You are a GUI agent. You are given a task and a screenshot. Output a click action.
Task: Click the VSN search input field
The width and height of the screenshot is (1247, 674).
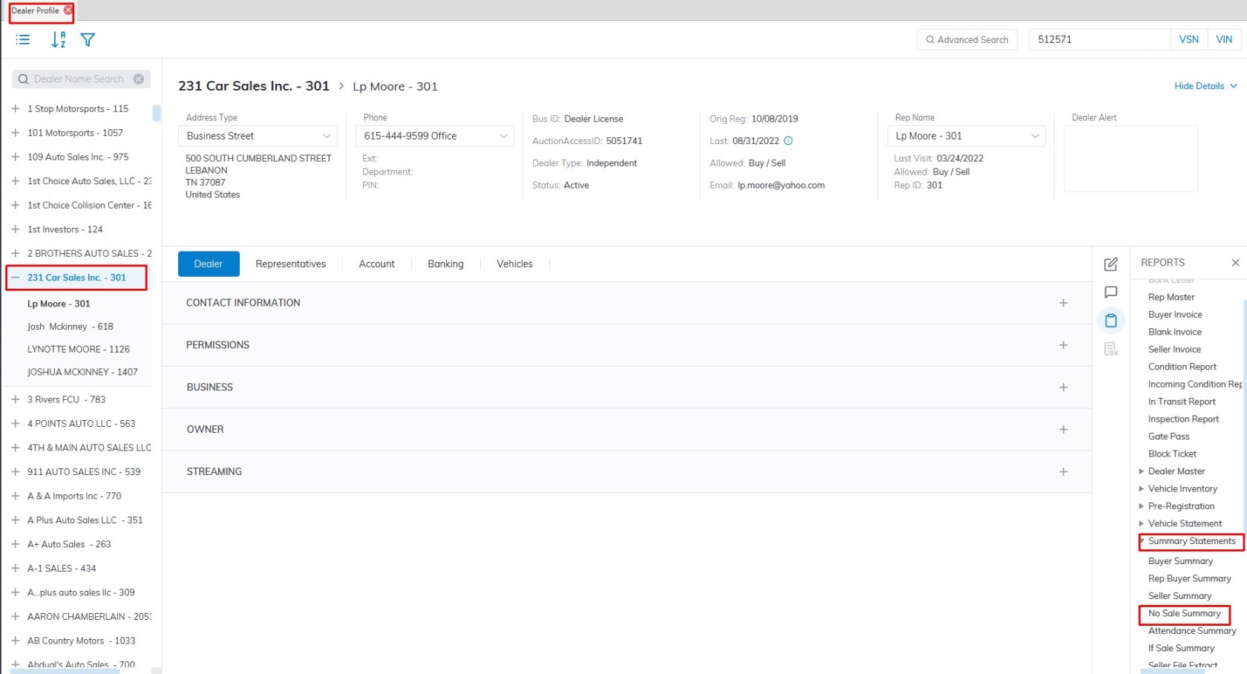tap(1099, 40)
